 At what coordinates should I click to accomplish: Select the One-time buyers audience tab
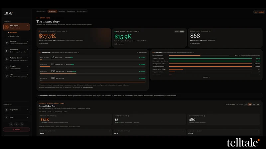pyautogui.click(x=82, y=11)
